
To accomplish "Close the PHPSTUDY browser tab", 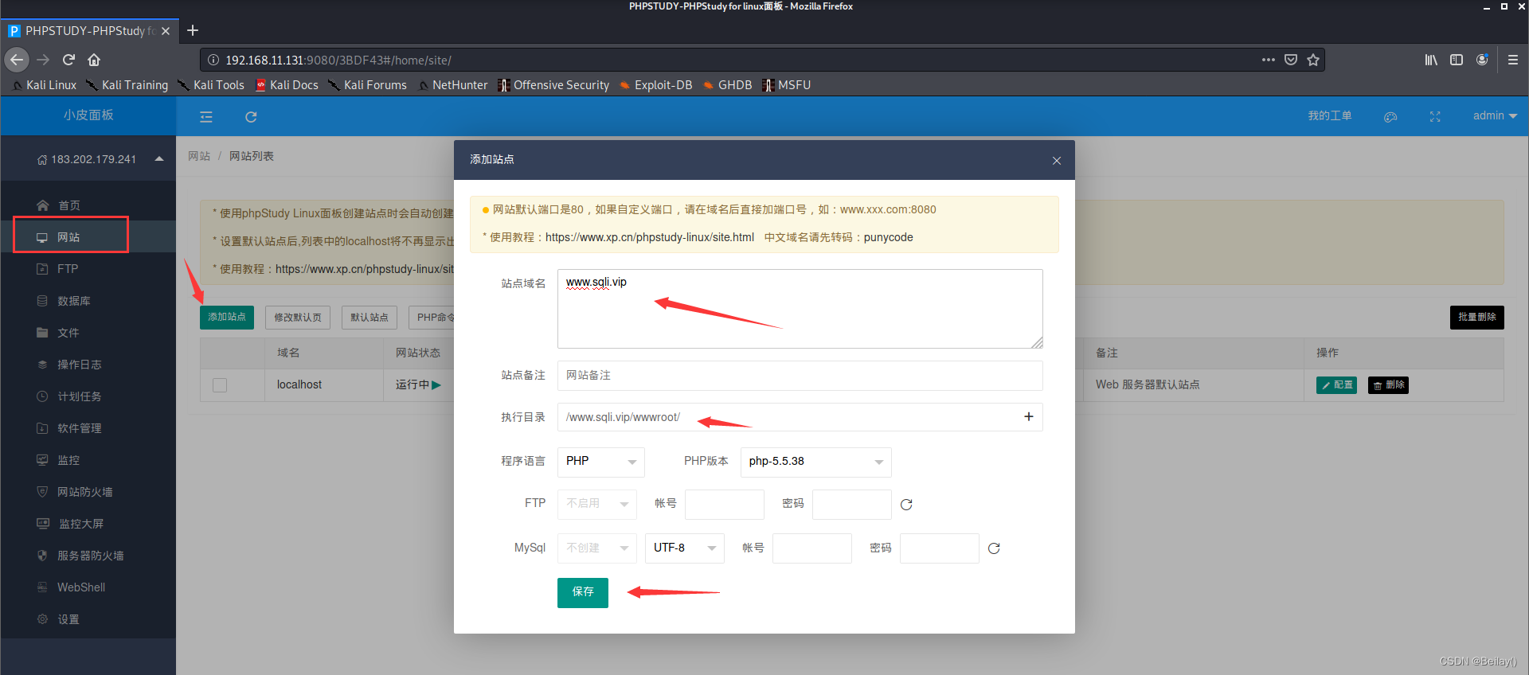I will point(166,31).
